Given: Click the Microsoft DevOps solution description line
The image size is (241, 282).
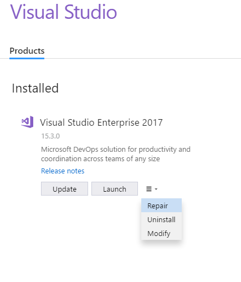Looking at the screenshot, I should point(116,149).
